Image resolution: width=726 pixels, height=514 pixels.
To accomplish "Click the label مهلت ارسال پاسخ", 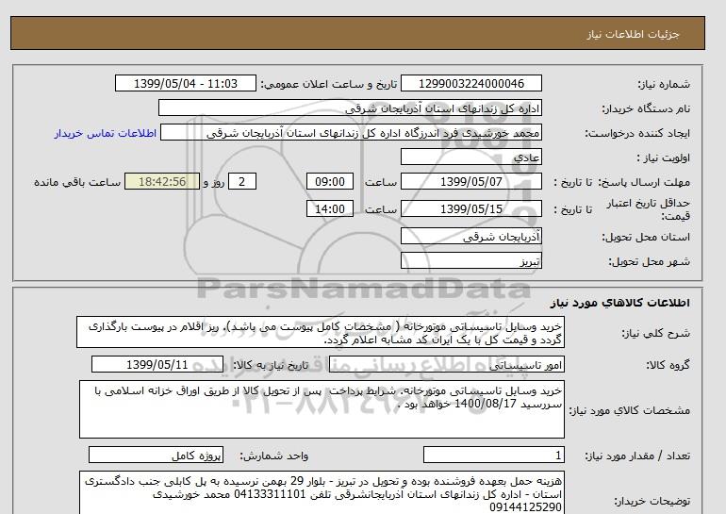I will (645, 182).
